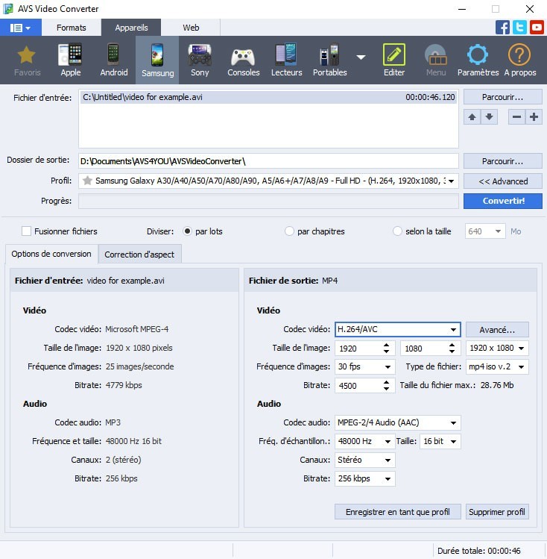Select selon la taille radio option

(397, 231)
